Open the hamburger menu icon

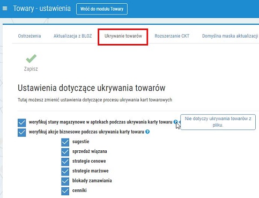tap(5, 9)
